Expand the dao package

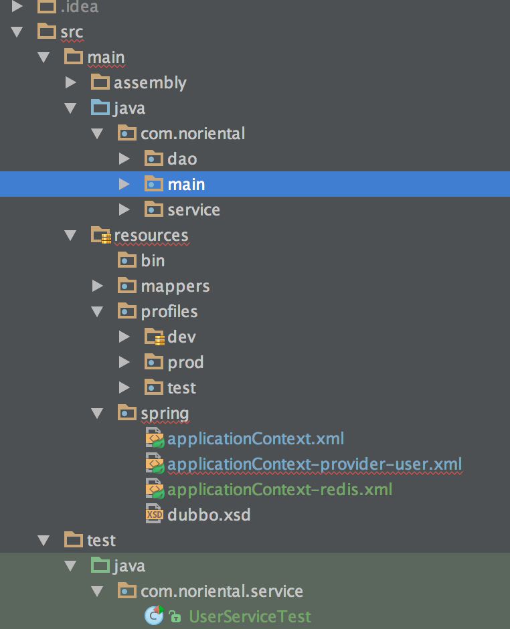click(x=124, y=159)
